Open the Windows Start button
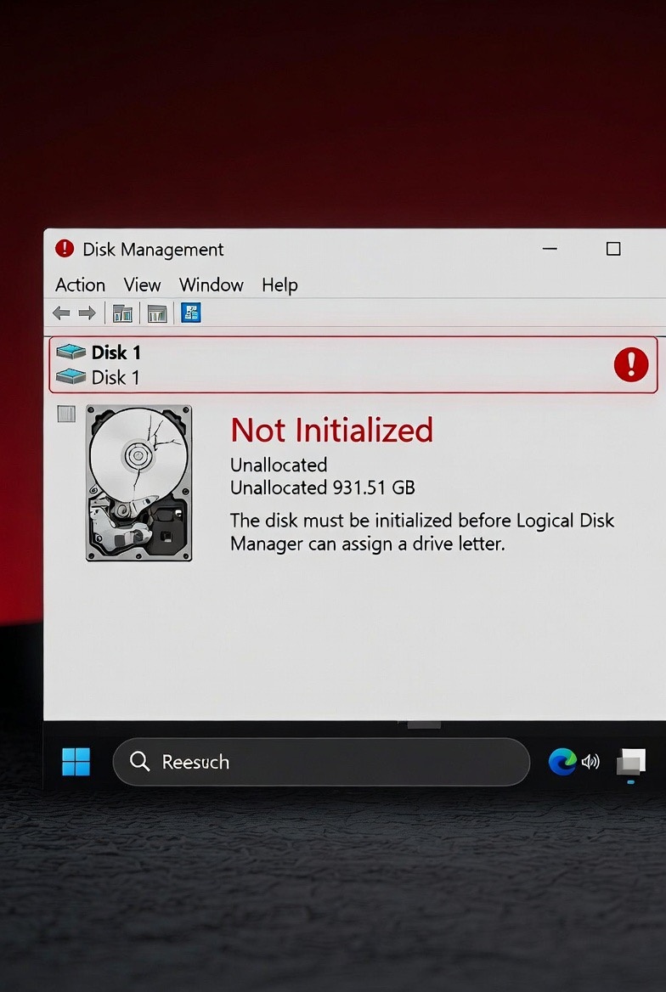 [x=76, y=761]
